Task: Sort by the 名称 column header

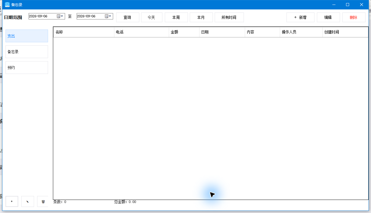Action: point(84,32)
